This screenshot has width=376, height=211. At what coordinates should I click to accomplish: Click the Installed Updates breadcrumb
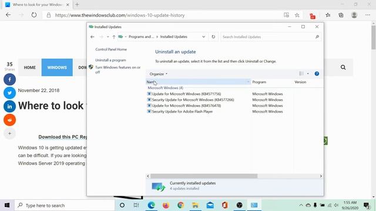pyautogui.click(x=174, y=36)
